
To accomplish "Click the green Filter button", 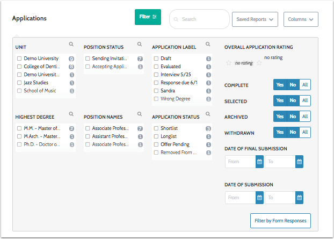I will (148, 17).
